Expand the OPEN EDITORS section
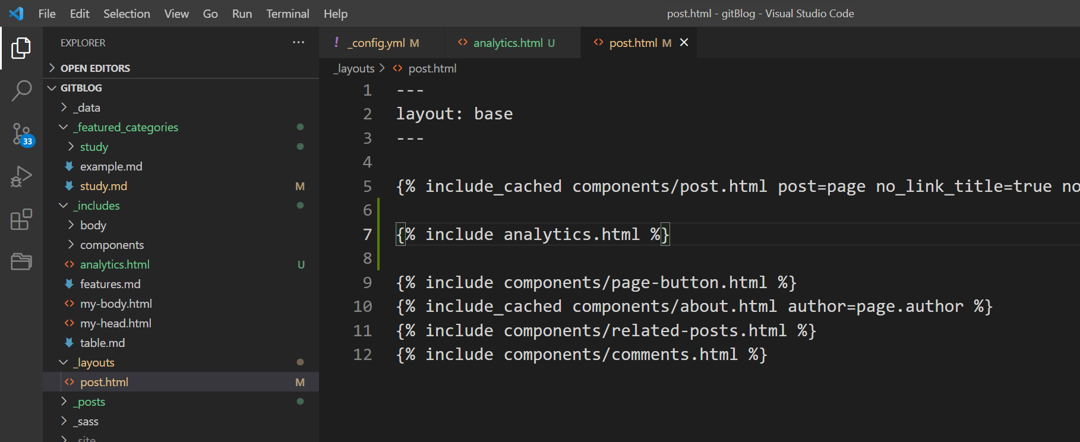The height and width of the screenshot is (442, 1080). coord(52,68)
